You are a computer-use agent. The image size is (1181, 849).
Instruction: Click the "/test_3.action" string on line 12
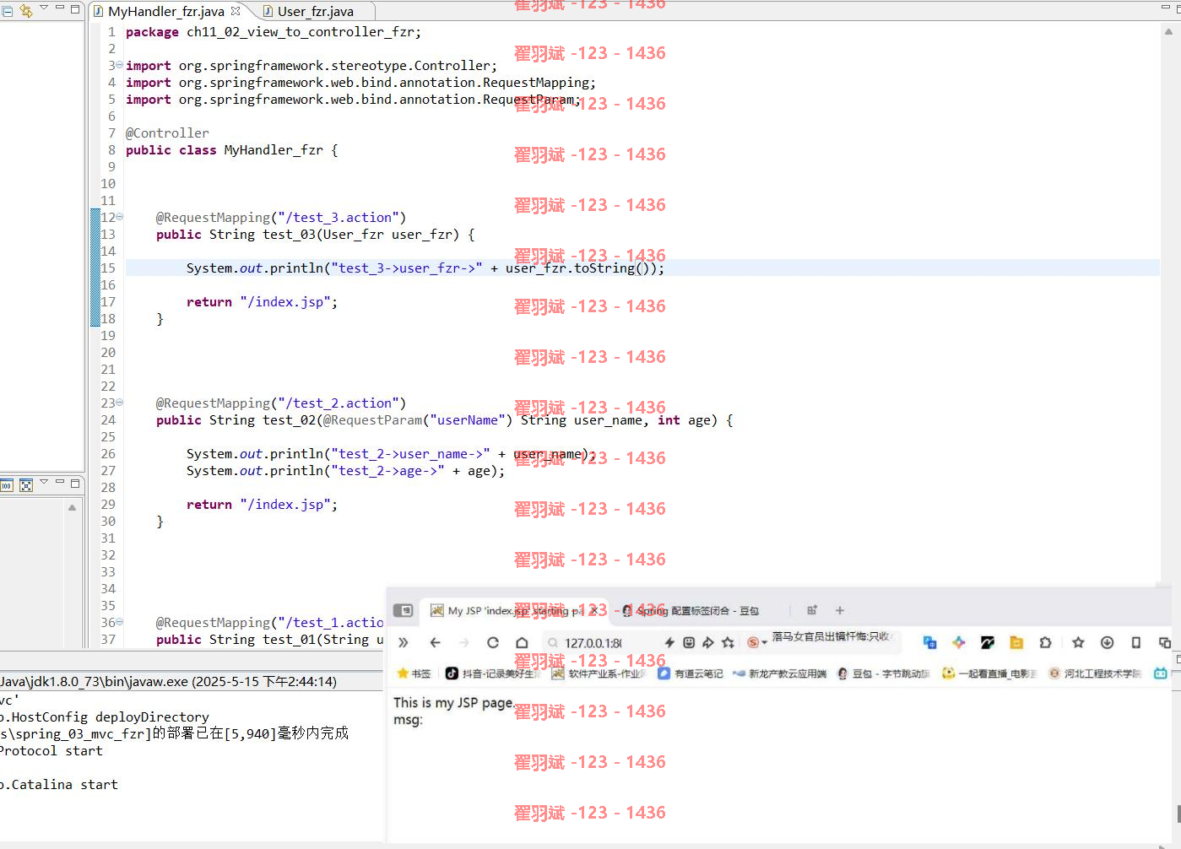pos(338,218)
